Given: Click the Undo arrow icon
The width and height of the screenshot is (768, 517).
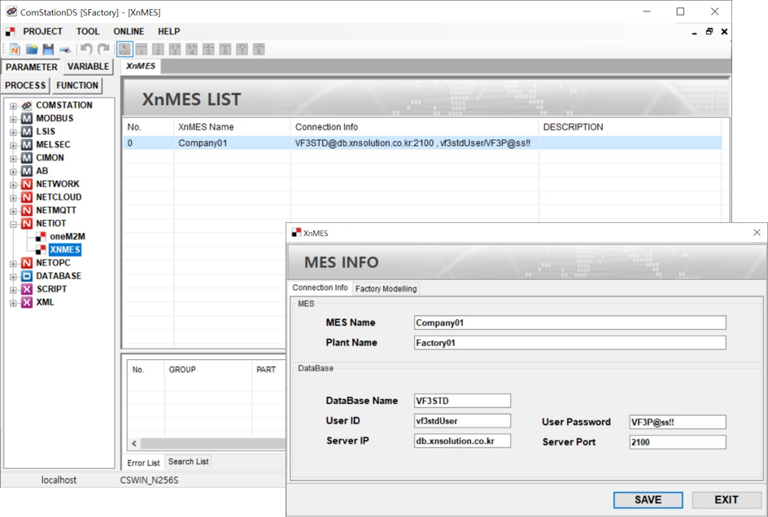Looking at the screenshot, I should 85,50.
